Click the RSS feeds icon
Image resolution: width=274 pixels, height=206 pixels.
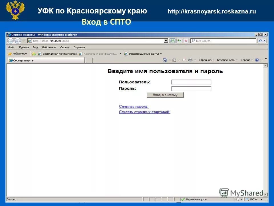pyautogui.click(x=174, y=60)
